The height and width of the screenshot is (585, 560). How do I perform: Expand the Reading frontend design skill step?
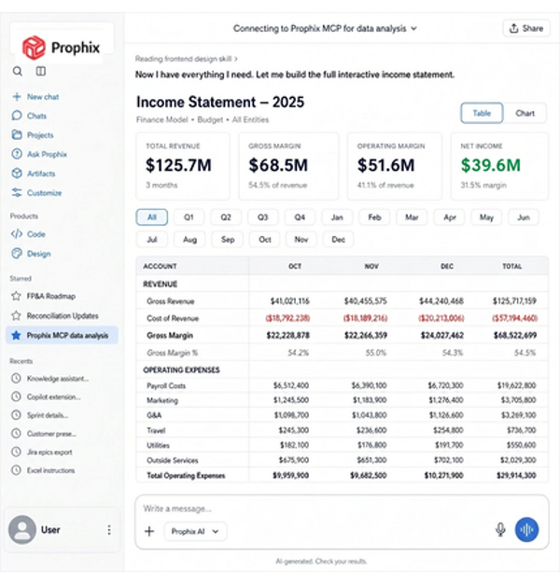click(187, 59)
